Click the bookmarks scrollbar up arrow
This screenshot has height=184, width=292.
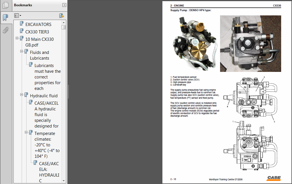64,23
